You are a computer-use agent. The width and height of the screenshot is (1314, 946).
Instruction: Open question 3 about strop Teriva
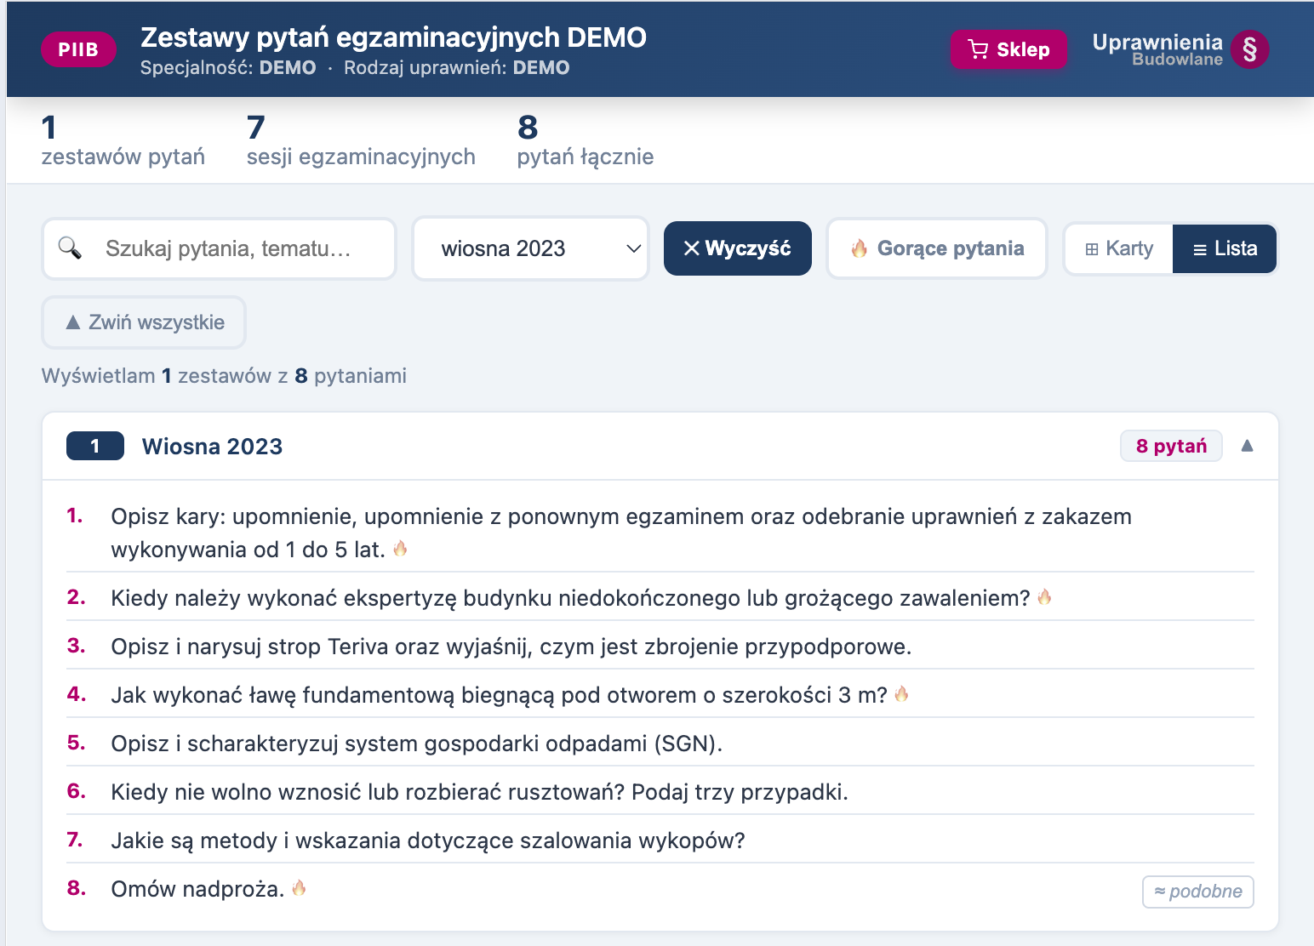(x=511, y=647)
